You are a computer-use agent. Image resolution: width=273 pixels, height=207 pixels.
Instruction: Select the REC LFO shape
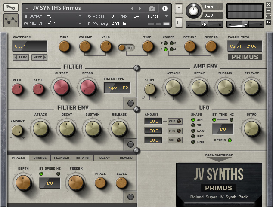(x=193, y=136)
